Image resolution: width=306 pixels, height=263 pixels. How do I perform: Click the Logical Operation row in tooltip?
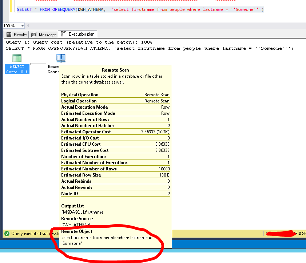pos(115,101)
